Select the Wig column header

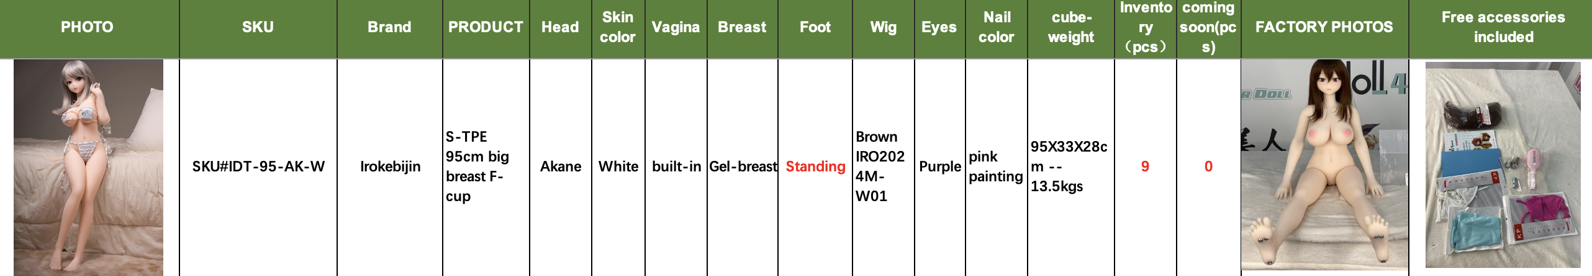tap(883, 27)
